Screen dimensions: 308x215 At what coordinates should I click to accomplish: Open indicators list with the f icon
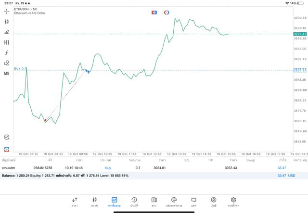click(6, 53)
